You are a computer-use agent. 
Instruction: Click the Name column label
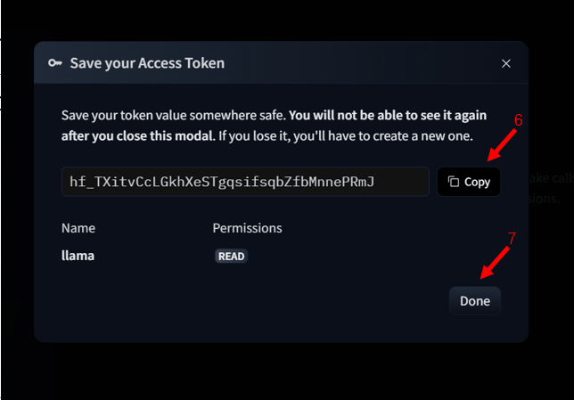[78, 228]
